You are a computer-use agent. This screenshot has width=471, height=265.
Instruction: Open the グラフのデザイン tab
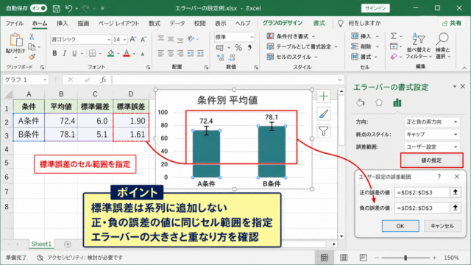(x=283, y=23)
